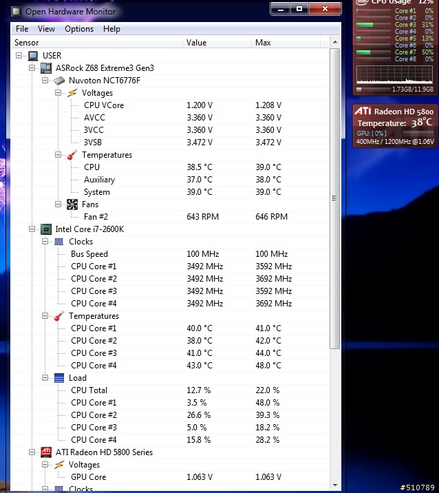This screenshot has width=439, height=493.
Task: Select the GPU Core voltage row
Action: tap(170, 477)
